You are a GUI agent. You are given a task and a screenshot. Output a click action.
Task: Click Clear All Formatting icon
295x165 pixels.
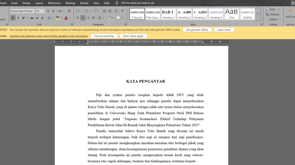click(x=69, y=11)
